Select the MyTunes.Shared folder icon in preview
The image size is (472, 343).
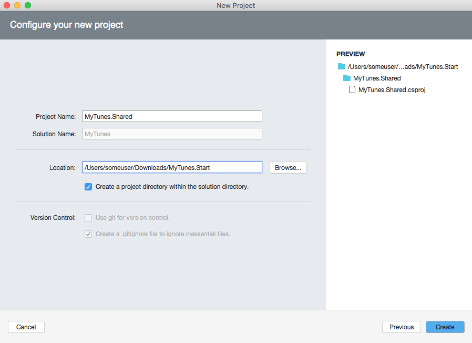pos(347,78)
